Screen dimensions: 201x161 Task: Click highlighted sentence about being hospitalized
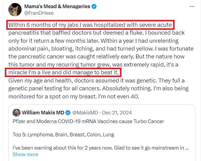tap(90, 24)
